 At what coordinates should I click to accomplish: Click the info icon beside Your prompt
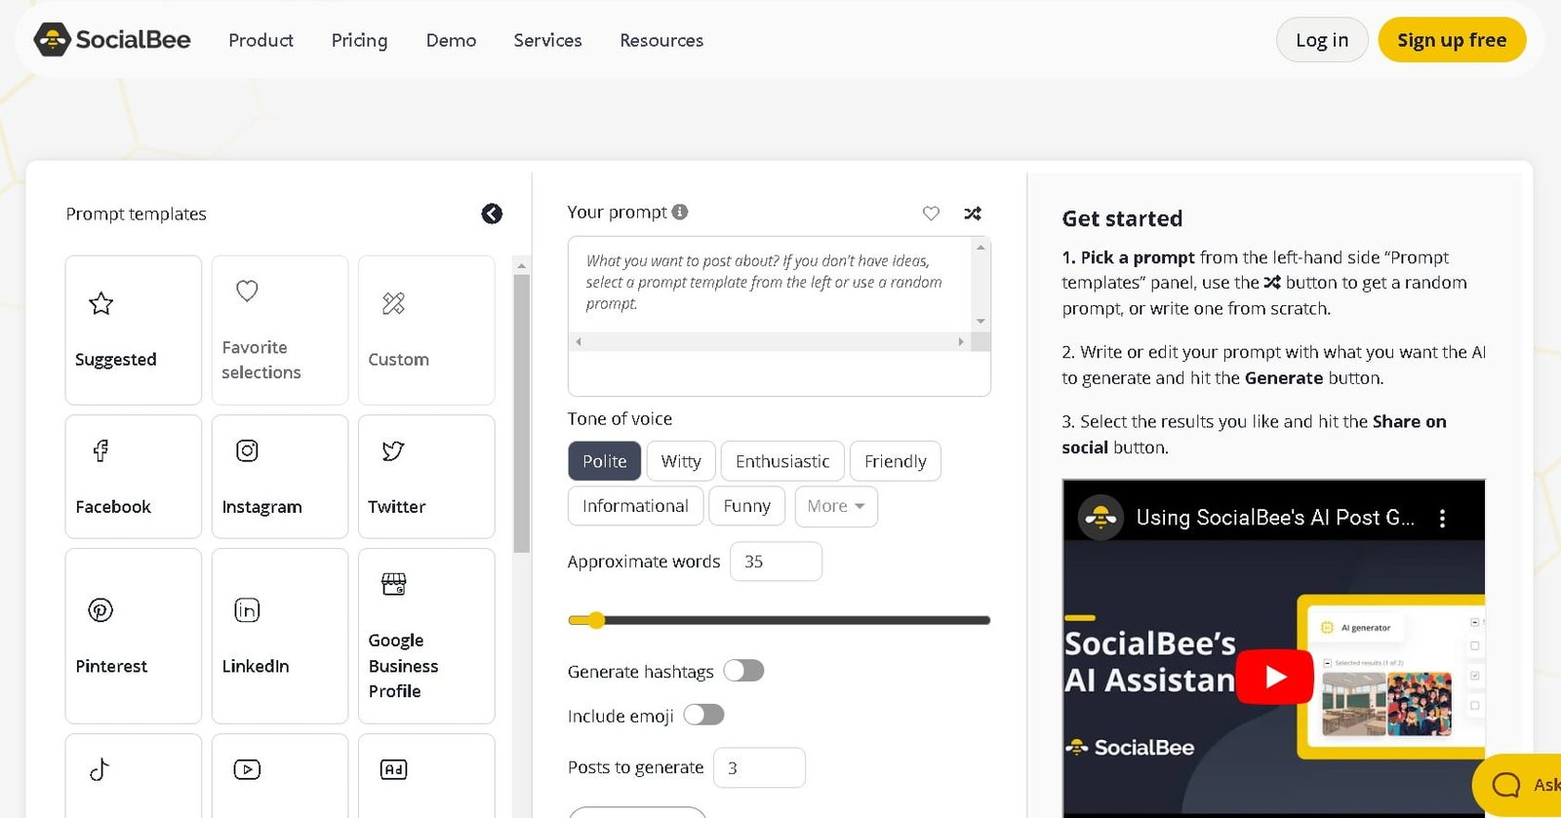coord(680,212)
